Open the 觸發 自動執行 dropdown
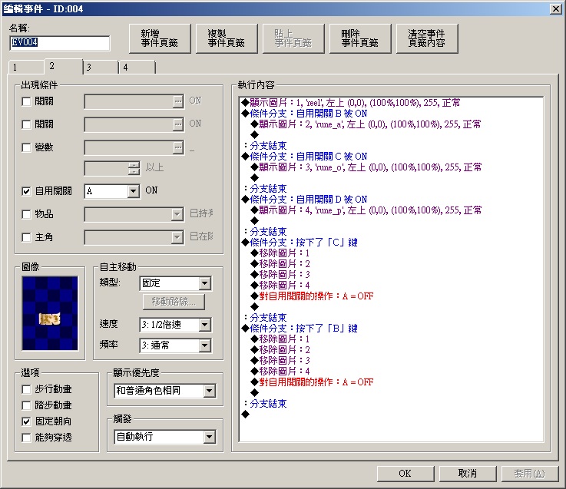The height and width of the screenshot is (489, 566). click(210, 437)
